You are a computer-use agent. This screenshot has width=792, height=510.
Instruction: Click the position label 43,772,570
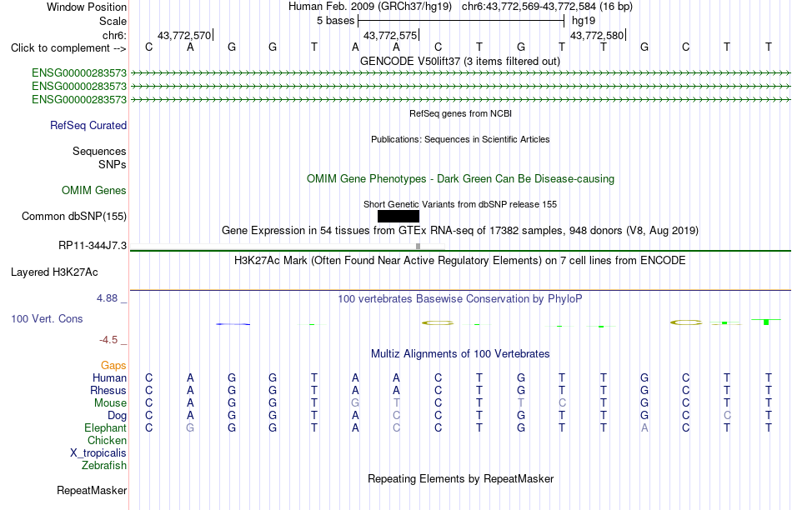(x=184, y=35)
